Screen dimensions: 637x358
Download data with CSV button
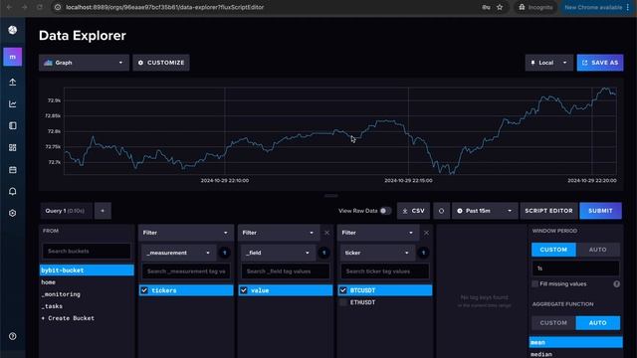[x=414, y=211]
